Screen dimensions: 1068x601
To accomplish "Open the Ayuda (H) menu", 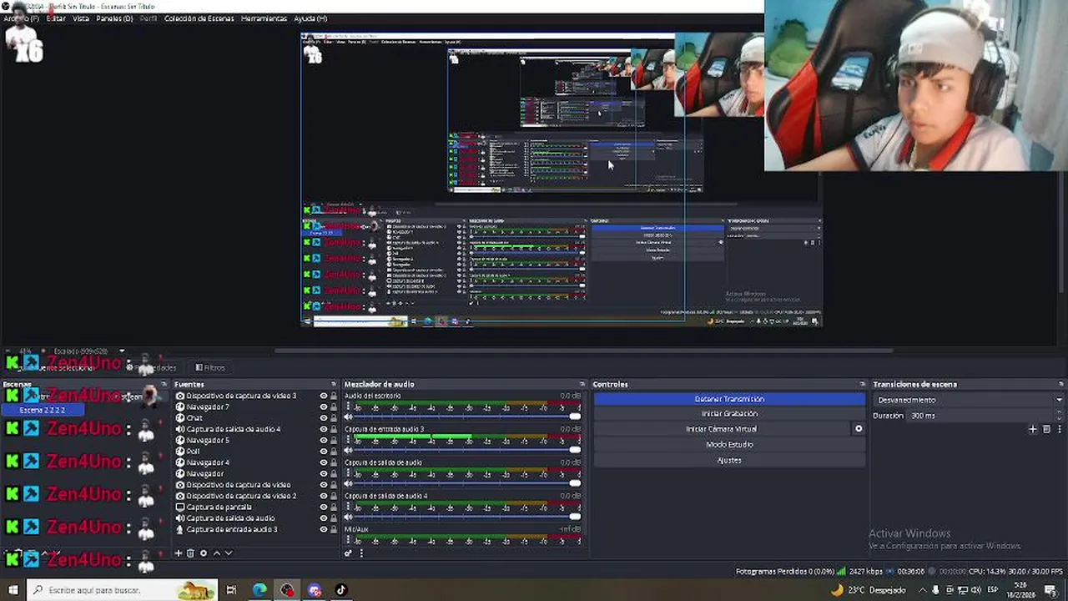I will click(310, 18).
